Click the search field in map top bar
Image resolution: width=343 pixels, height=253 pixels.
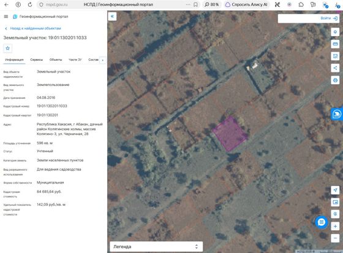point(299,18)
